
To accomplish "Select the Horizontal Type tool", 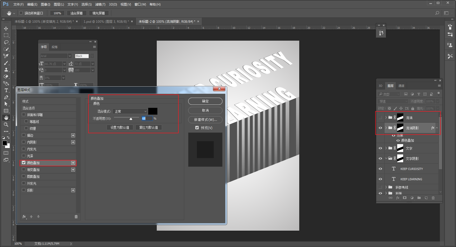I will [6, 90].
